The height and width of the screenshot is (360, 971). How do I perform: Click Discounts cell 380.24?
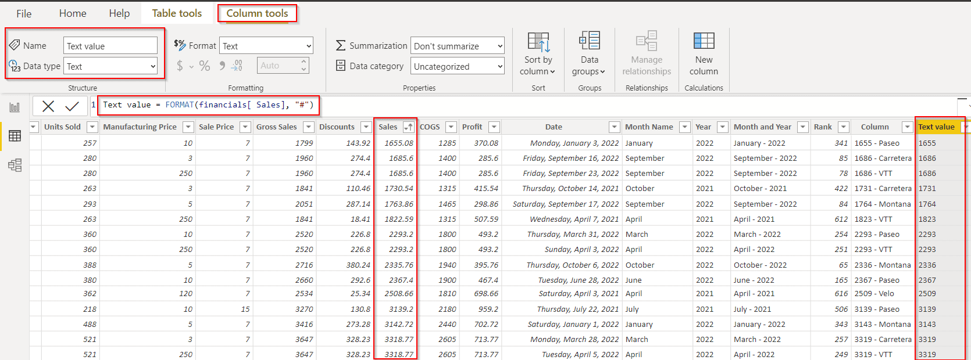click(x=358, y=265)
